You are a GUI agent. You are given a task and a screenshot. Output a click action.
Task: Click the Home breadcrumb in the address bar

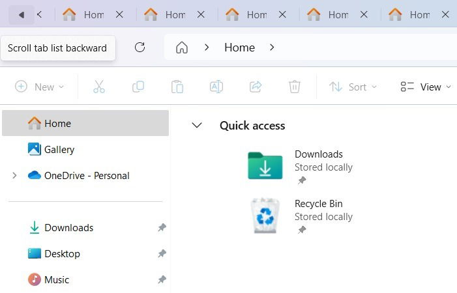click(x=239, y=47)
